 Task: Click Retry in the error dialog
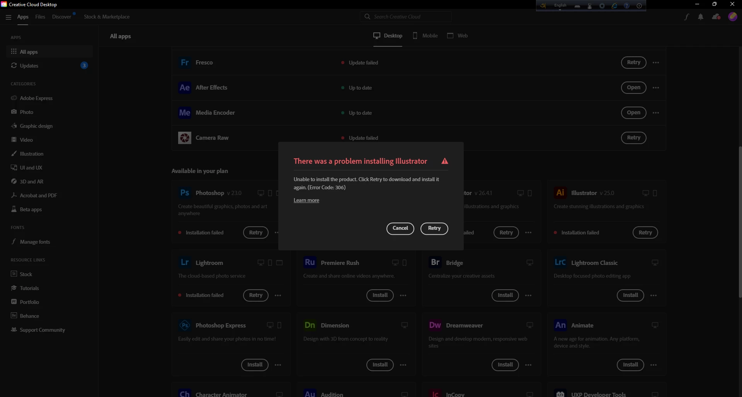pyautogui.click(x=434, y=229)
